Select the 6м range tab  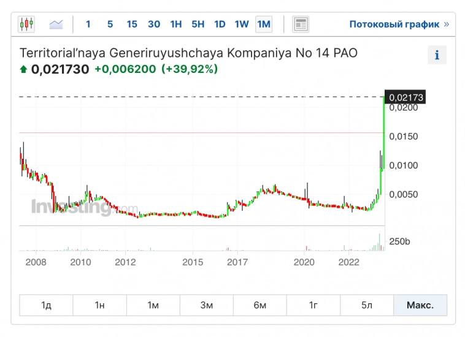(x=259, y=305)
